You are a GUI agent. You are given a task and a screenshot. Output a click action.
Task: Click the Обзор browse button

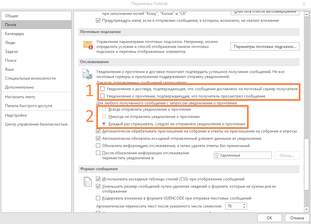tap(287, 155)
